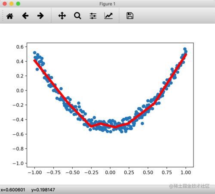Click the −0.8 y-axis tick label
The image size is (215, 194).
(18, 149)
